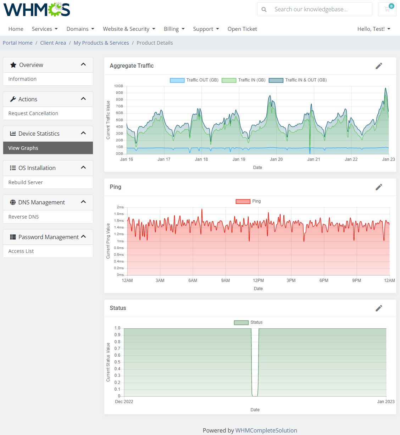Collapse the Password Management panel chevron

83,237
